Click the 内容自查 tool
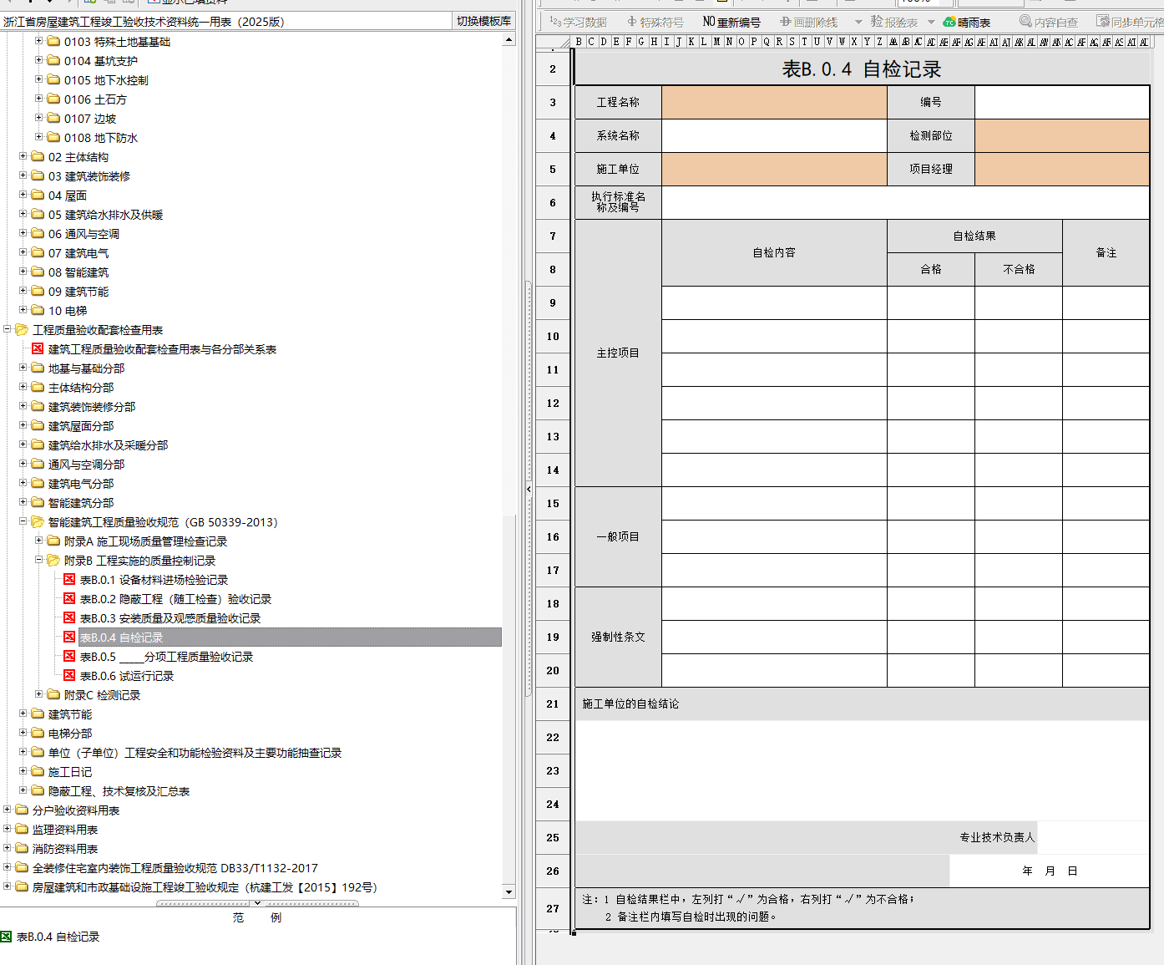Screen dimensions: 1164x965 click(1049, 22)
